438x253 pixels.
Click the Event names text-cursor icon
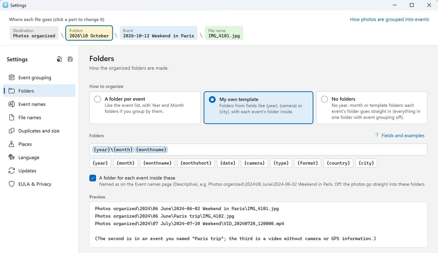click(x=12, y=104)
